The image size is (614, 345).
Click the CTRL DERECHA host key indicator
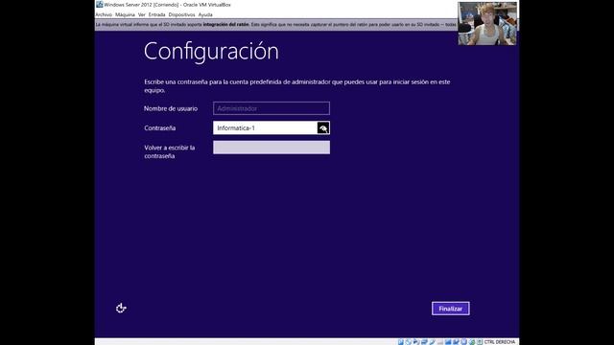(x=500, y=342)
